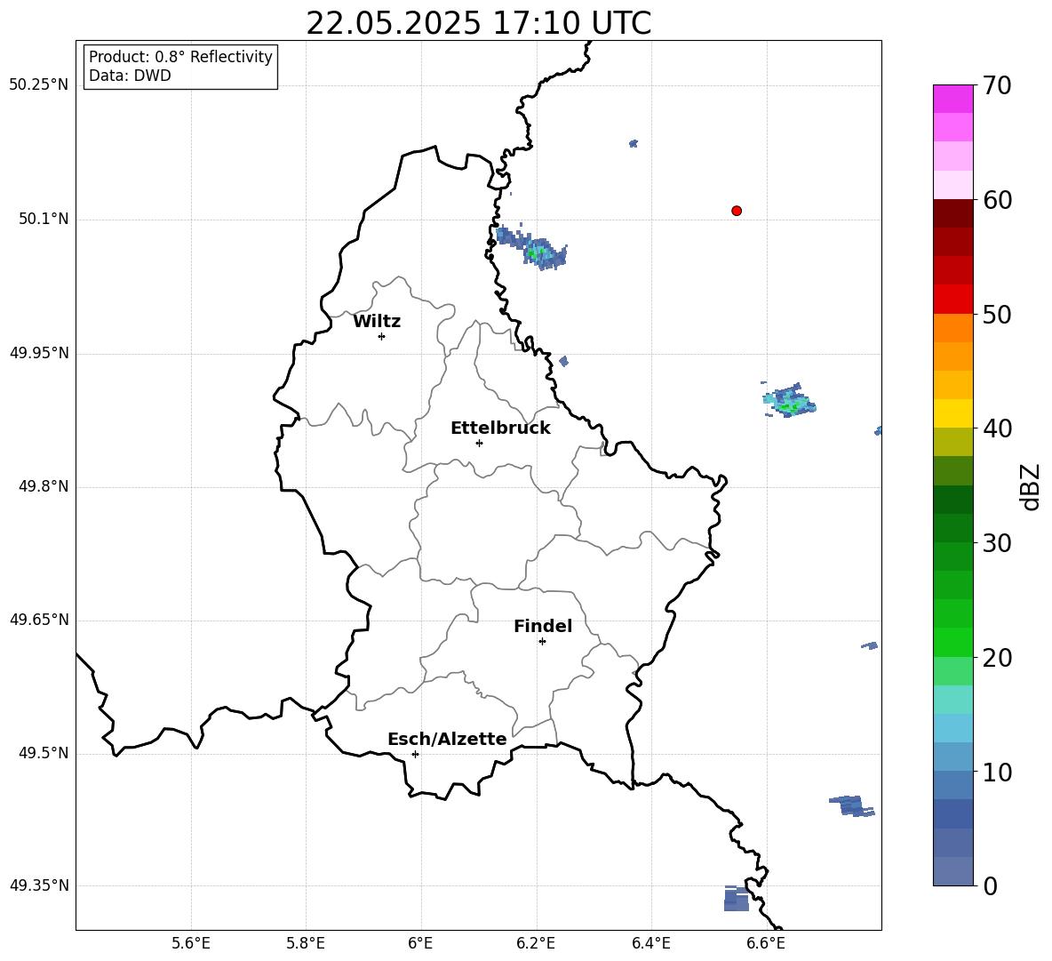Click the 5.8°E longitude label

pos(306,944)
